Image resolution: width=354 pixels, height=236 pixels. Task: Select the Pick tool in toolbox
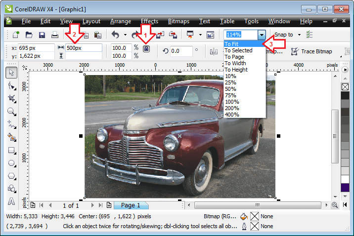point(11,73)
